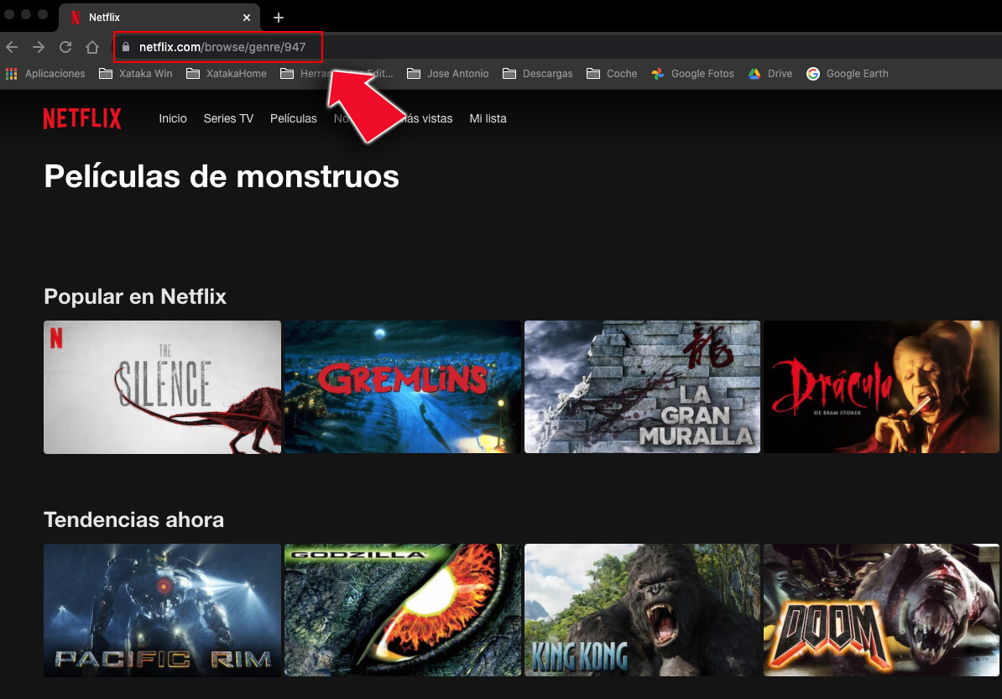Image resolution: width=1002 pixels, height=699 pixels.
Task: Go to Inicio on Netflix
Action: (x=172, y=118)
